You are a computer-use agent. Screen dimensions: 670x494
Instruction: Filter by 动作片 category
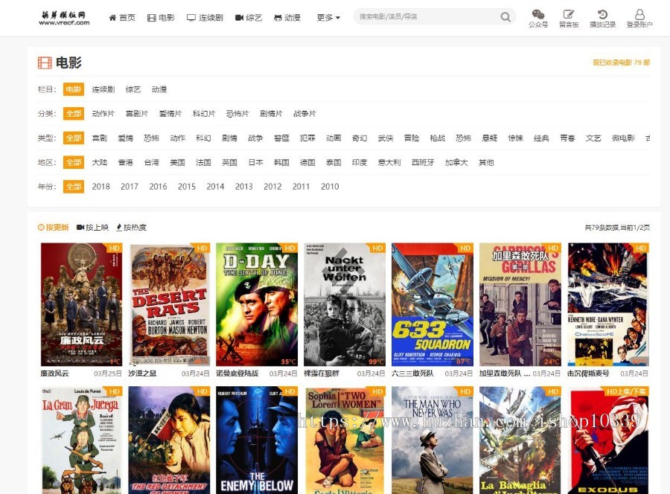pos(103,114)
